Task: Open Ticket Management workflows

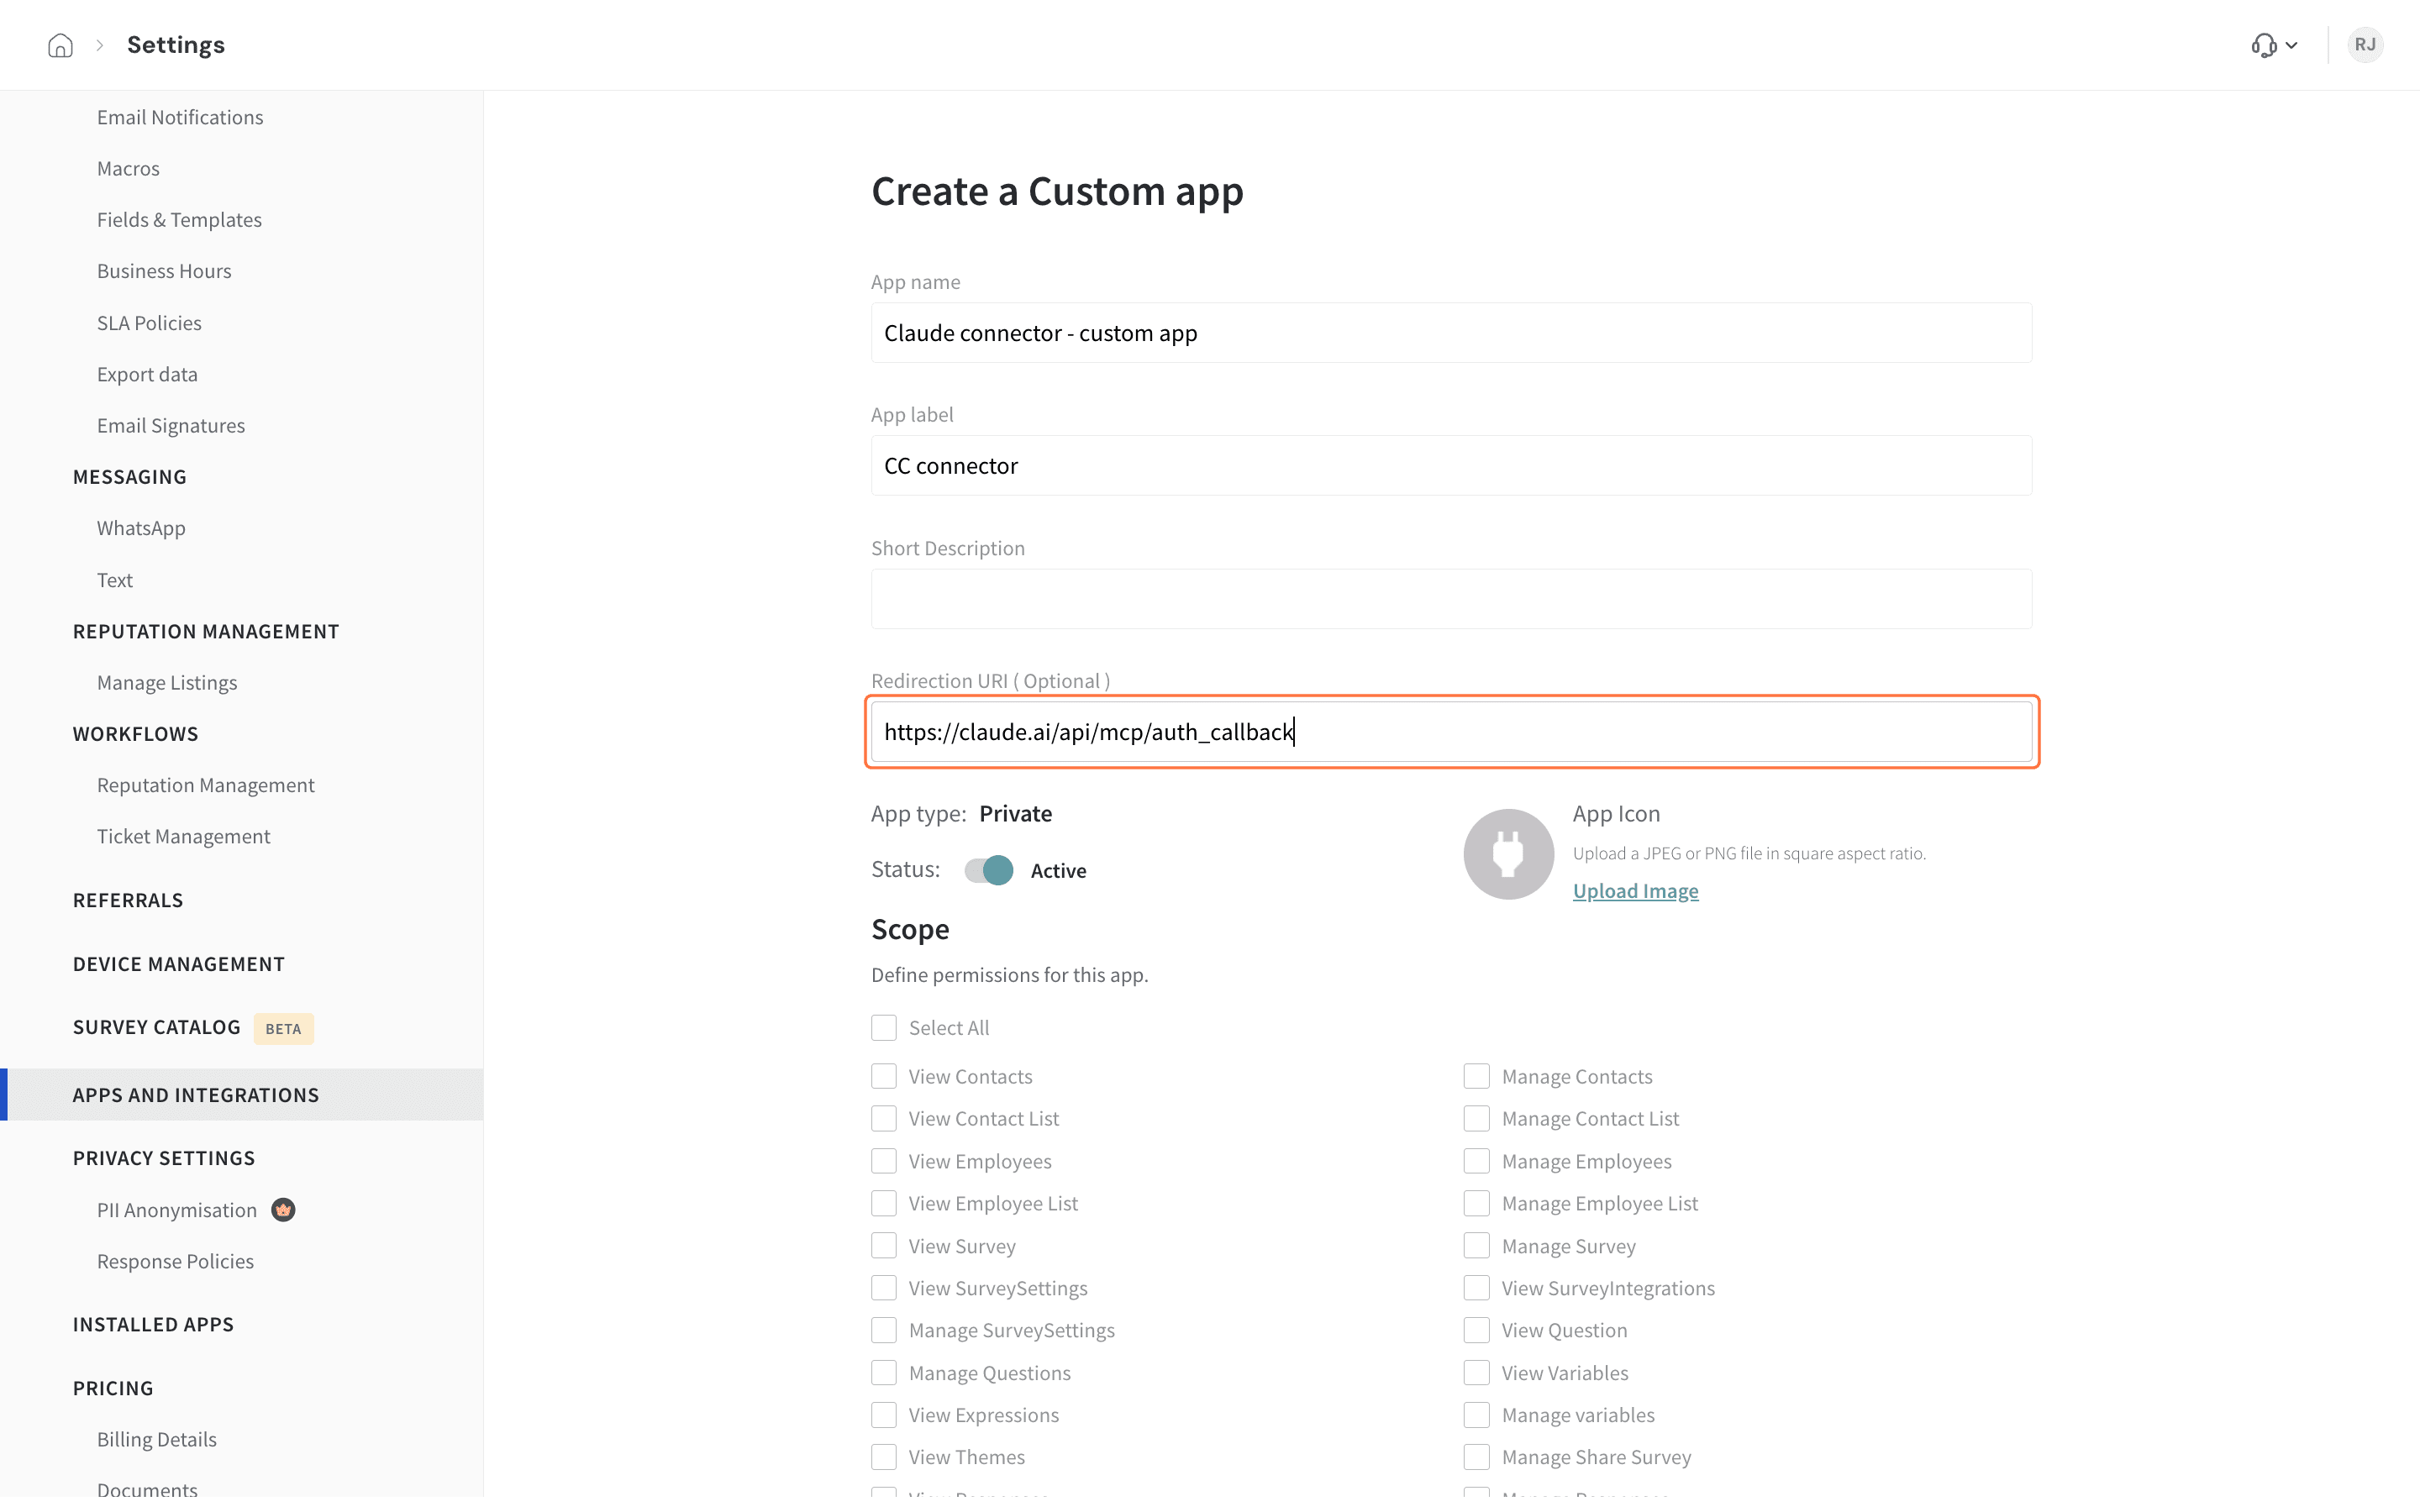Action: pos(183,836)
